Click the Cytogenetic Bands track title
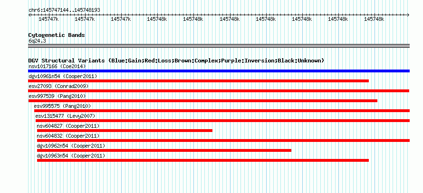The height and width of the screenshot is (193, 423). click(57, 35)
